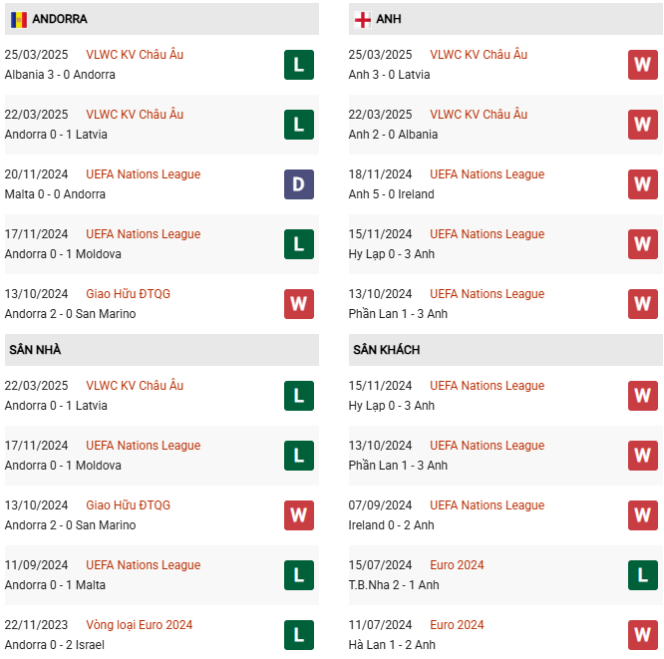Click the L badge for T.B.Nha 2 - 1 Anh
664x659 pixels.
pyautogui.click(x=643, y=575)
